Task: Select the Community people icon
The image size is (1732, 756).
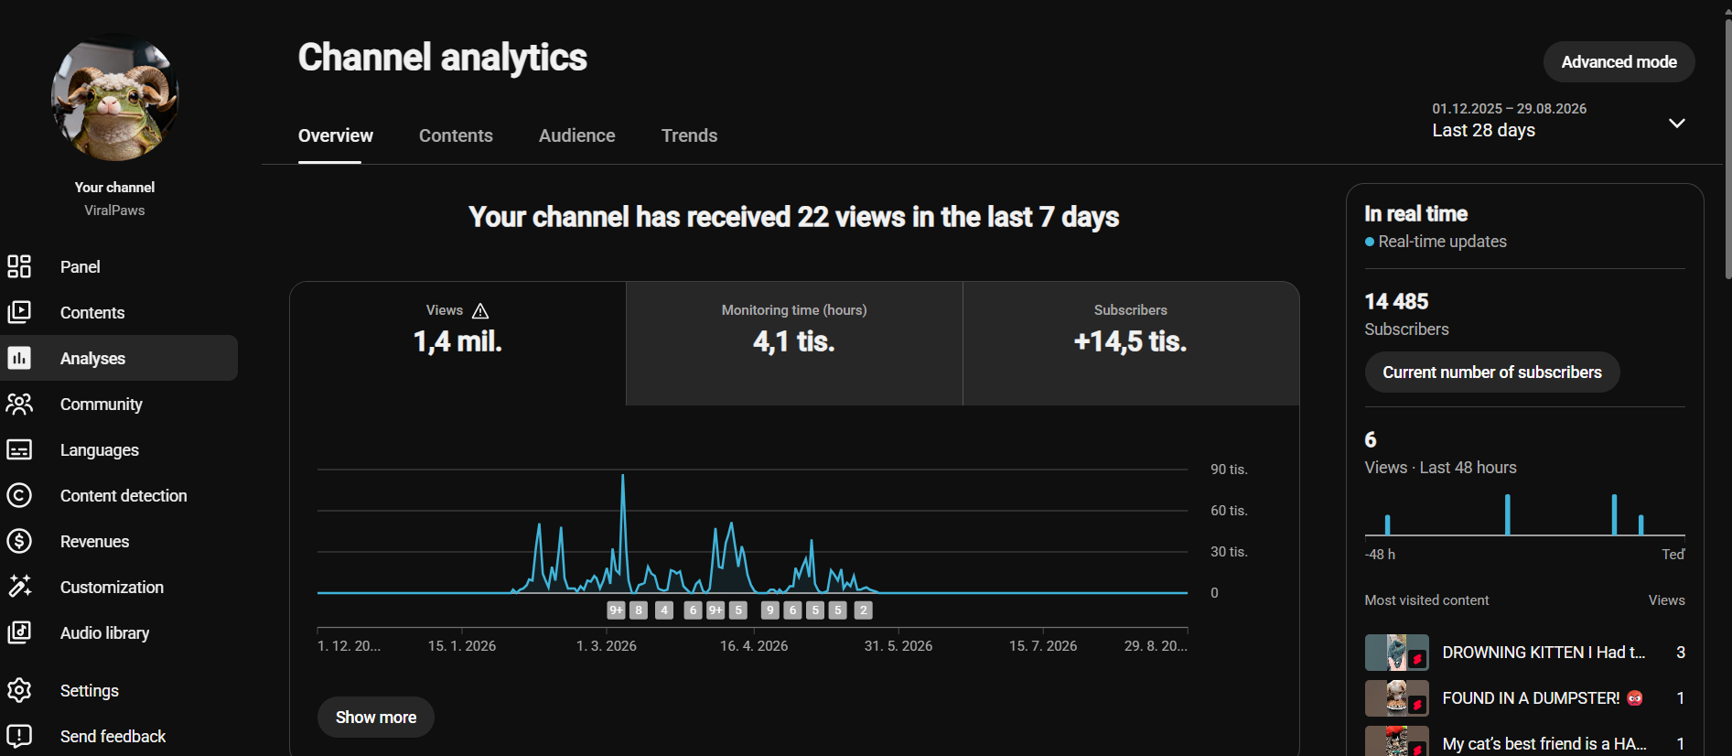Action: (x=19, y=404)
